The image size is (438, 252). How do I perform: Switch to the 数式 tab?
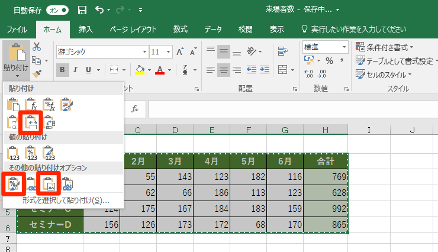click(180, 30)
